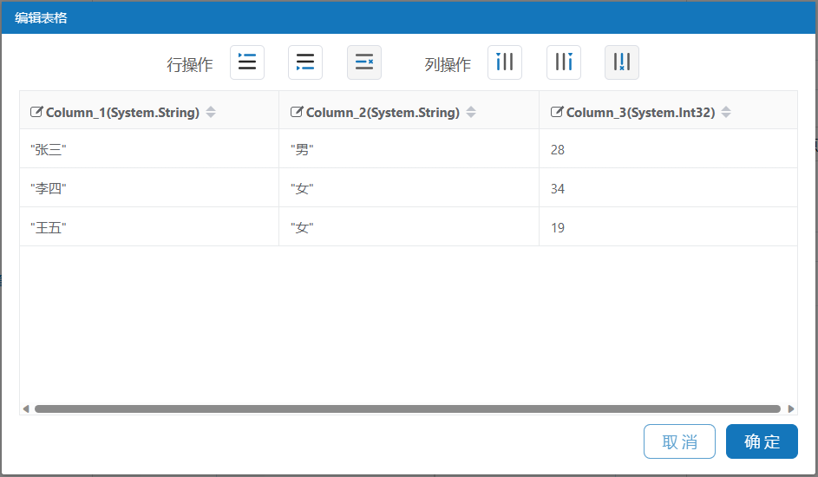Click the edit icon for Column_3
818x477 pixels.
(557, 112)
